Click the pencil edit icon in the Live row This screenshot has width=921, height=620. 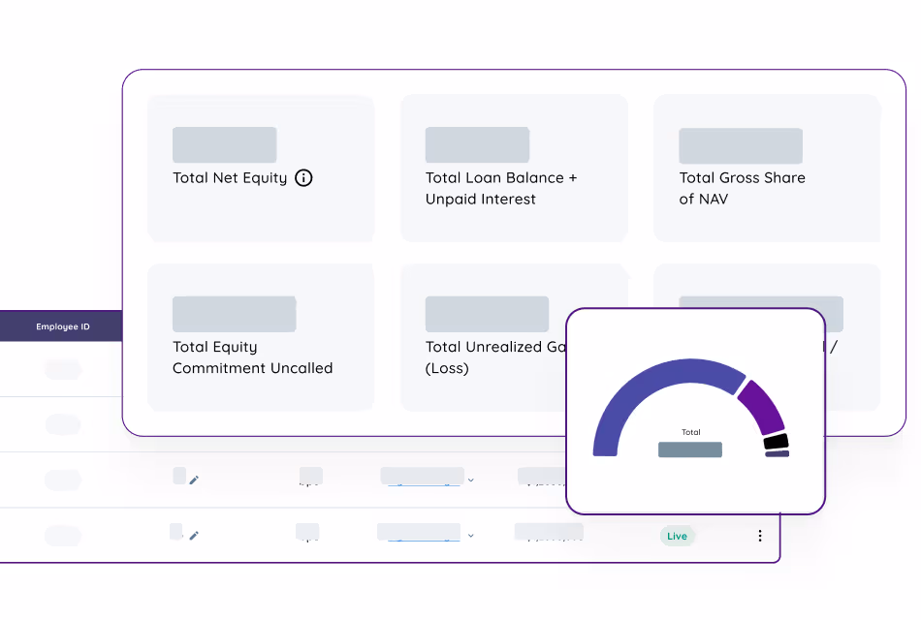(194, 536)
